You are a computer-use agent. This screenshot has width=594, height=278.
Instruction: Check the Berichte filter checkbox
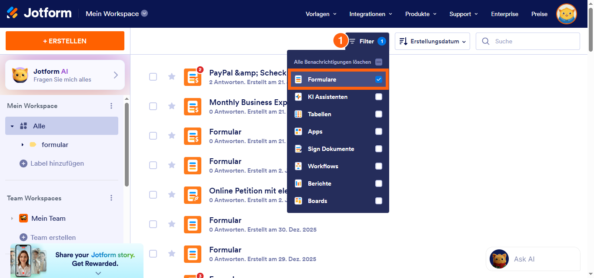click(379, 183)
